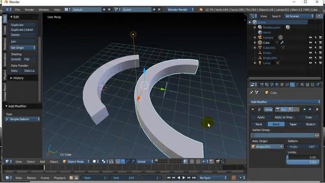
Task: Play animation in reverse
Action: click(x=179, y=178)
